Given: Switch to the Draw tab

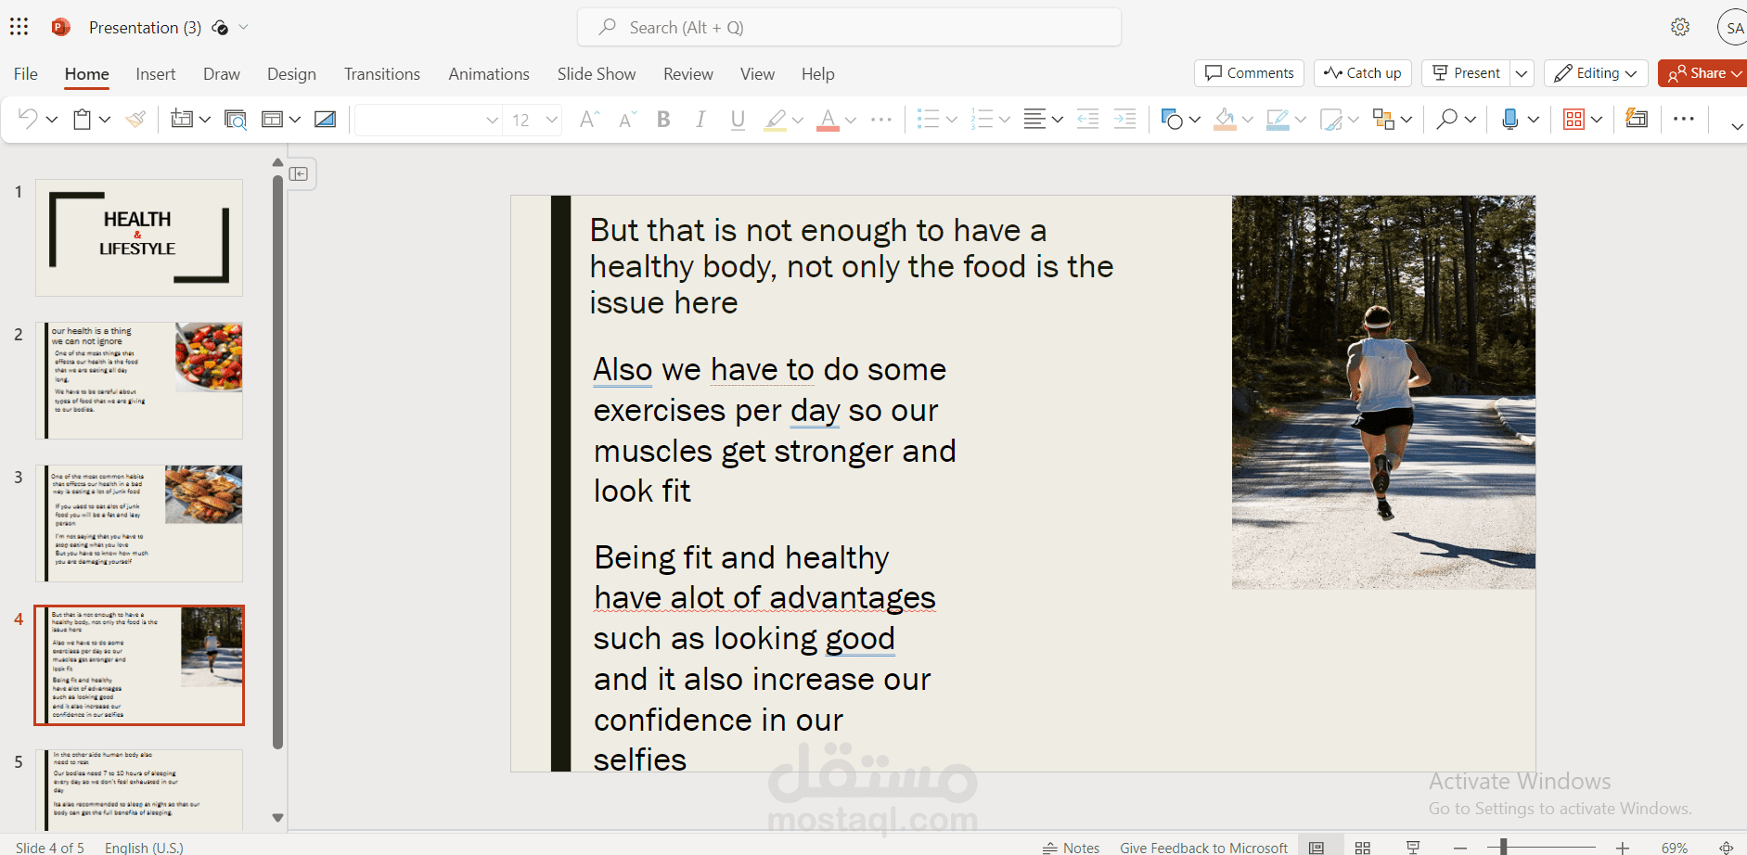Looking at the screenshot, I should click(222, 73).
